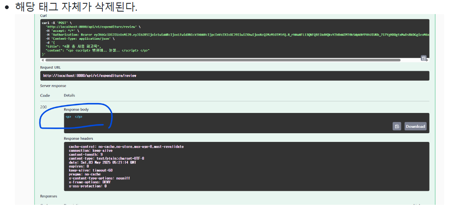The image size is (454, 211).
Task: Click the 200 status code
Action: point(44,107)
